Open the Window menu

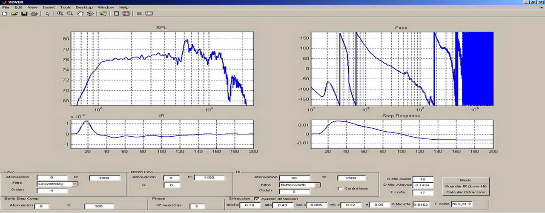pyautogui.click(x=106, y=7)
